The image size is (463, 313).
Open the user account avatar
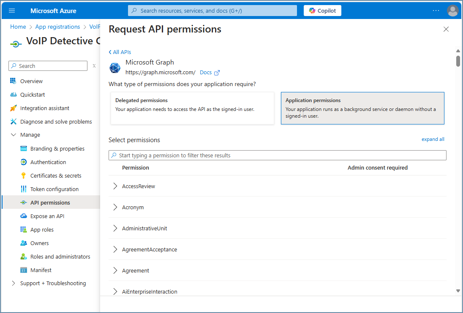(453, 11)
